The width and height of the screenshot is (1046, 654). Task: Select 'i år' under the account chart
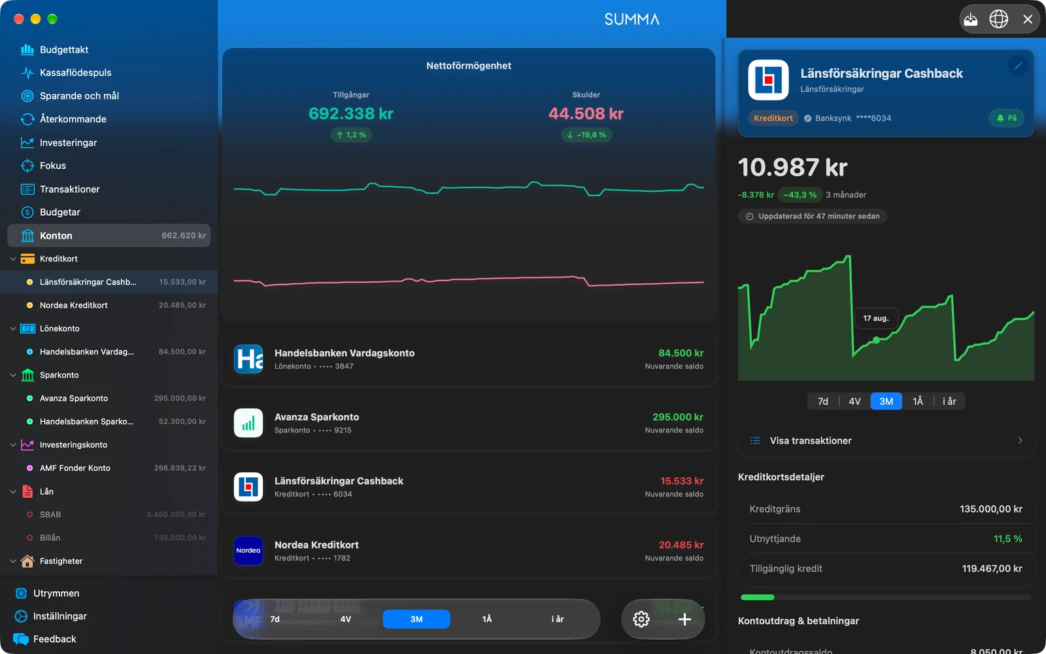point(949,402)
